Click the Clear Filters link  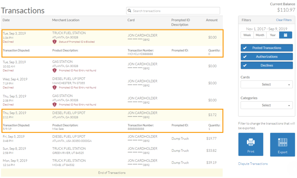[284, 20]
